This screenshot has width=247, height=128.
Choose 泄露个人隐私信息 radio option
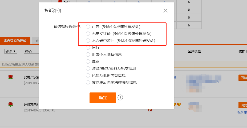(88, 55)
